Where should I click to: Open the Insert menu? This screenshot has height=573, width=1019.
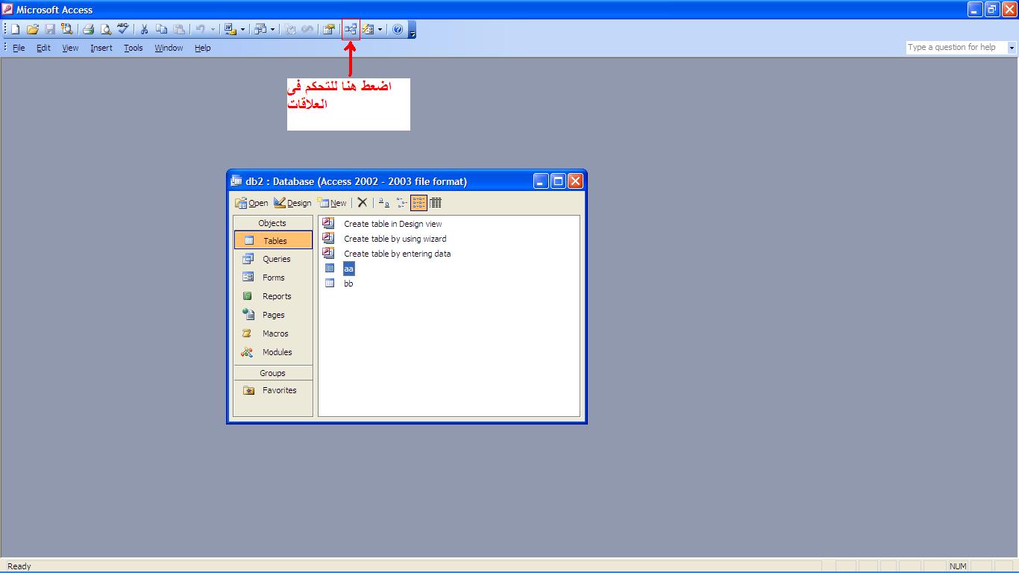pos(101,48)
